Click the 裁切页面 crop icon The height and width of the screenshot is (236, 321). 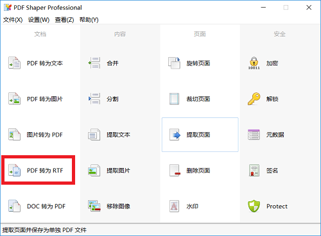click(x=174, y=99)
